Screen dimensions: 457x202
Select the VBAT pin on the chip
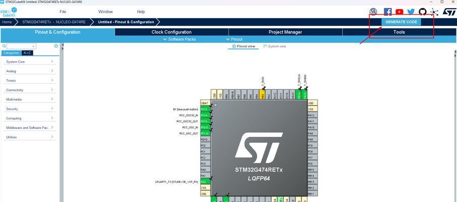[205, 103]
